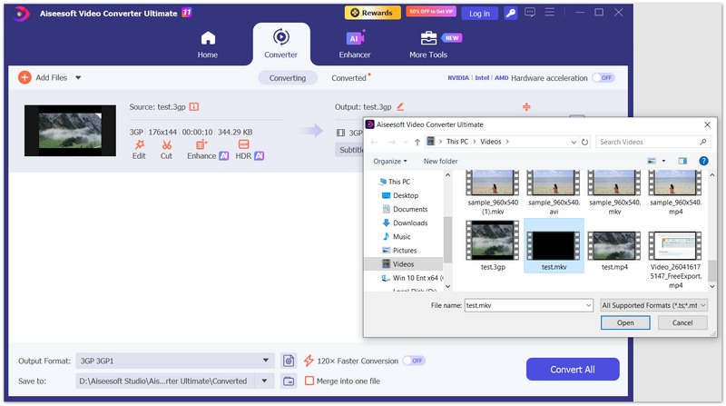
Task: Show the Converting list
Action: point(288,78)
